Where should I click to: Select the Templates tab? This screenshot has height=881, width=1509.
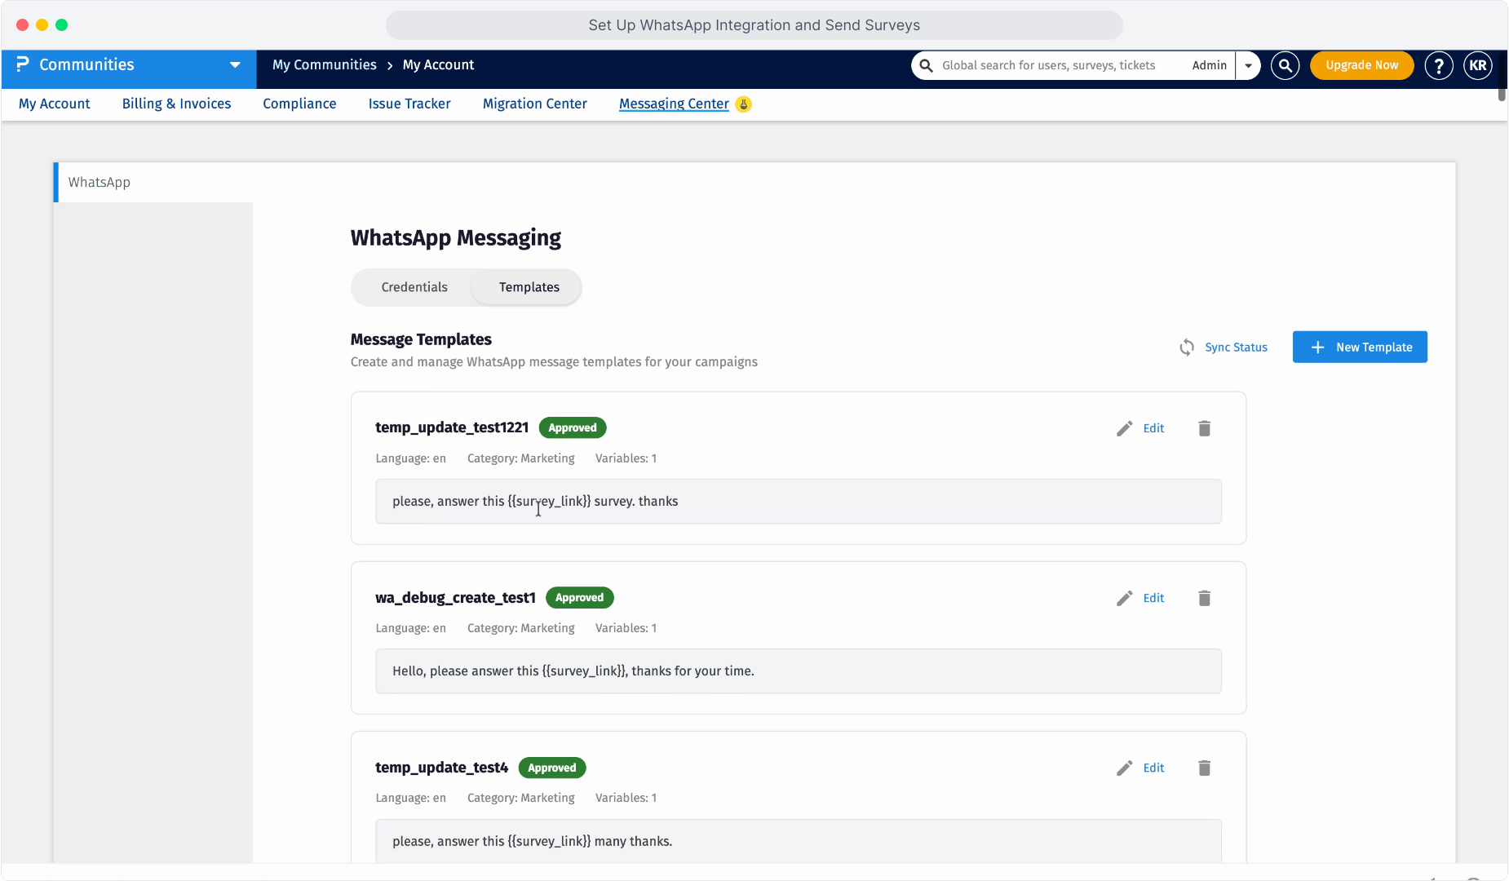(529, 287)
